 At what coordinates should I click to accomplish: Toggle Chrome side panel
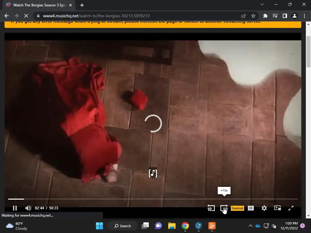point(285,16)
